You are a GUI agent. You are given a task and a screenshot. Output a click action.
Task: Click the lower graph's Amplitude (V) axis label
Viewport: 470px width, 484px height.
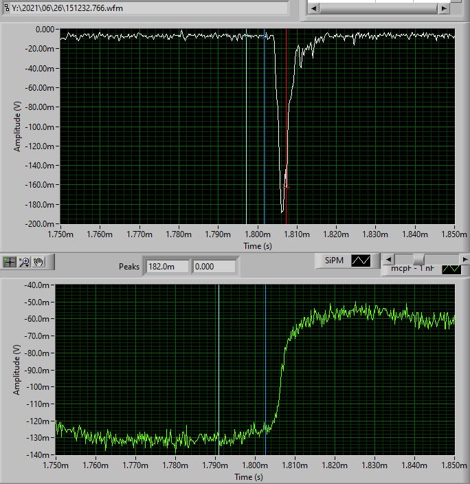(16, 369)
